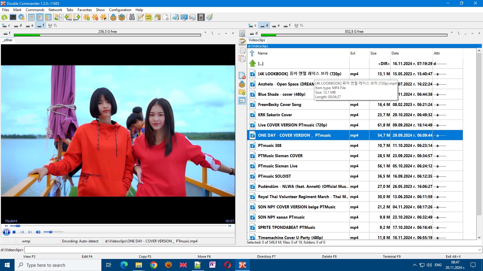483x271 pixels.
Task: Mute the video player sound
Action: pyautogui.click(x=38, y=232)
